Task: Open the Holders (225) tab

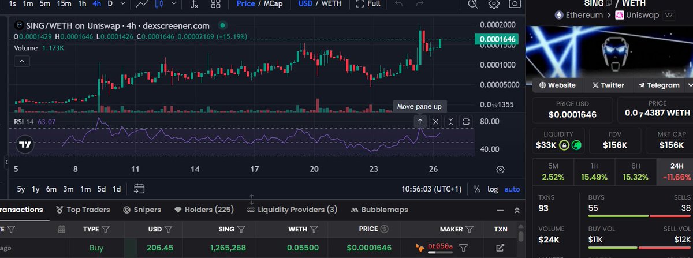Action: click(204, 210)
